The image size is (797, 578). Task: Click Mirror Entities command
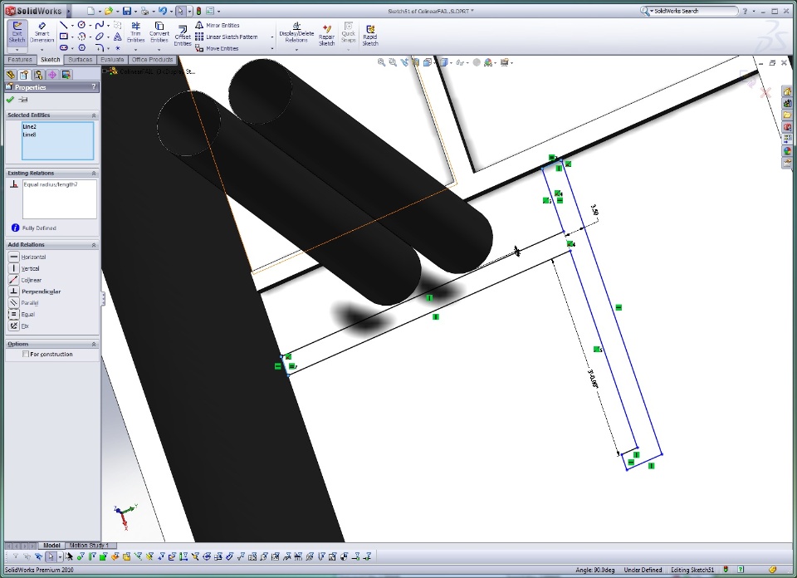(x=217, y=25)
